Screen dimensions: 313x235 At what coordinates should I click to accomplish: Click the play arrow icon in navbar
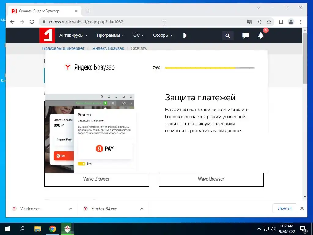185,35
